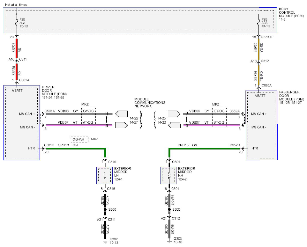
Task: Click the C652A label below yellow YE-RD wire
Action: (x=267, y=85)
